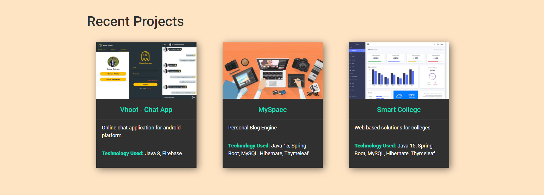Image resolution: width=544 pixels, height=195 pixels.
Task: Click 'Technology Used' label on Vhoot card
Action: point(123,153)
